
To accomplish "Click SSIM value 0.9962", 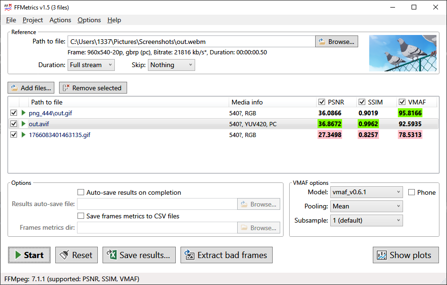I will [x=368, y=124].
